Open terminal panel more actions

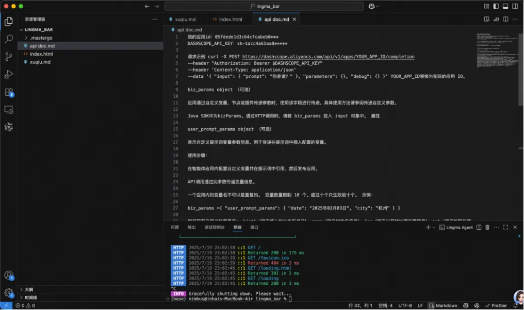point(496,227)
